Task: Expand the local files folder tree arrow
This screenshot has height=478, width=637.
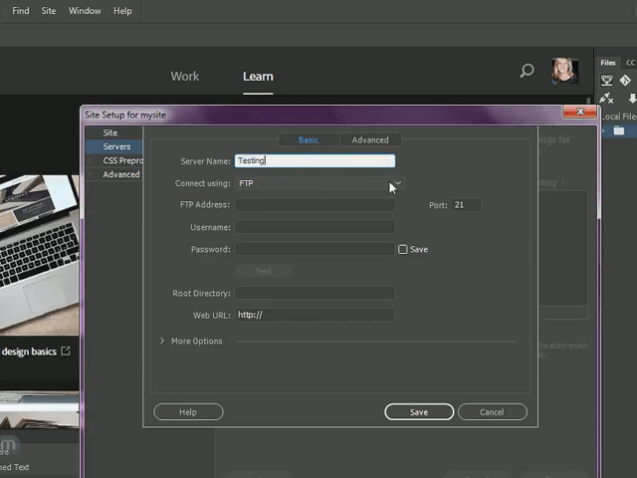Action: [605, 131]
